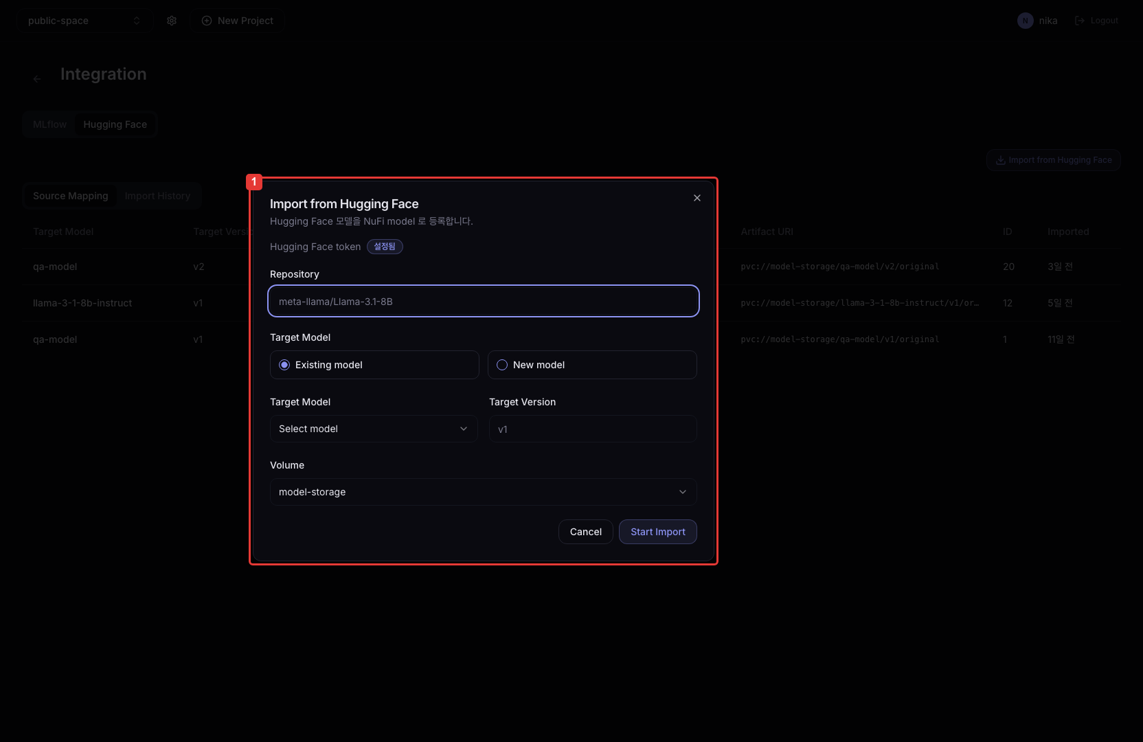
Task: Open the Select model dropdown
Action: click(374, 429)
